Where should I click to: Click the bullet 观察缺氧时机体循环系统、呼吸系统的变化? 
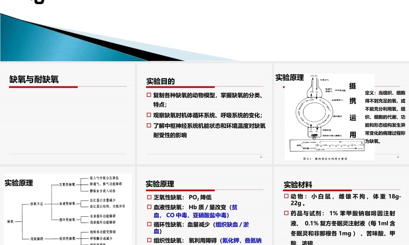(x=207, y=115)
